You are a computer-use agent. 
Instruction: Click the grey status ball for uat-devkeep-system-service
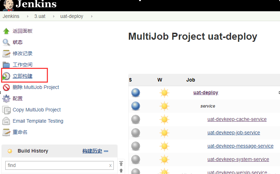[136, 160]
